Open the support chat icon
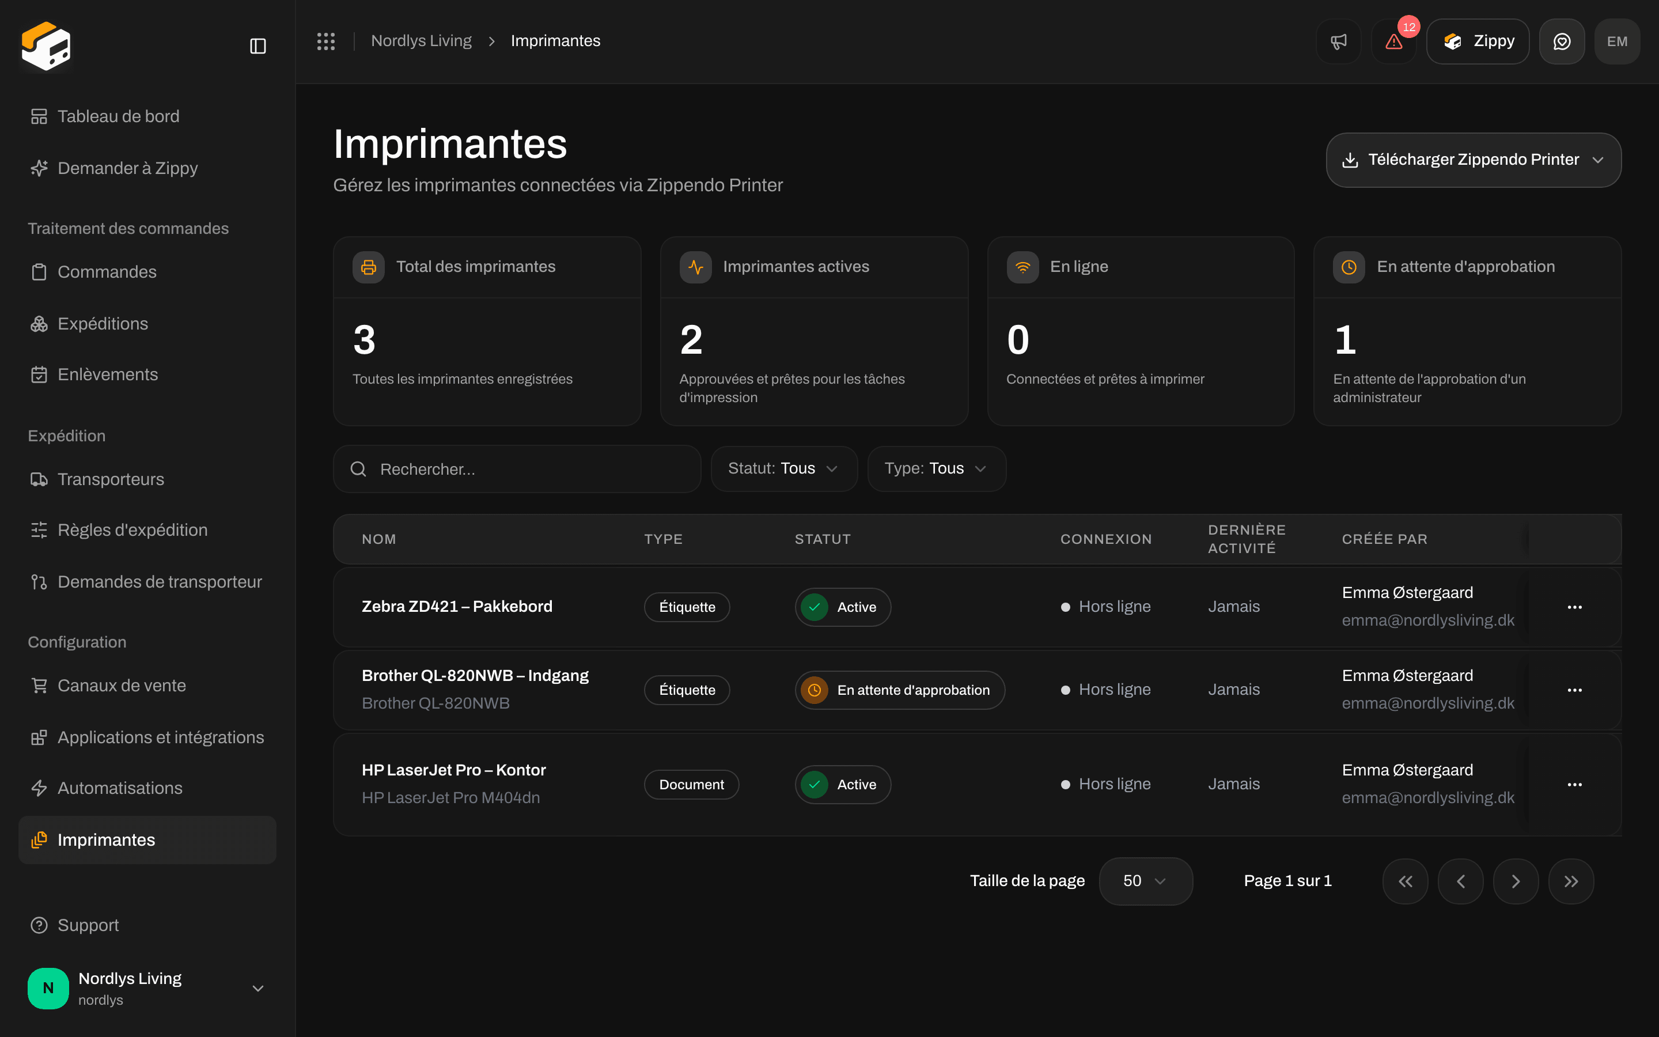This screenshot has width=1659, height=1037. pyautogui.click(x=1562, y=41)
